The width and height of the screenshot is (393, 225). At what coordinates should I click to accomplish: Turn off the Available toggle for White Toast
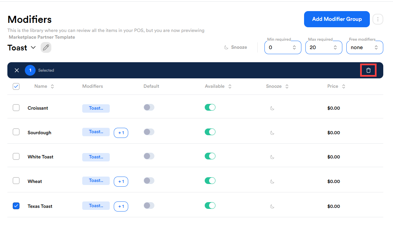click(x=210, y=156)
